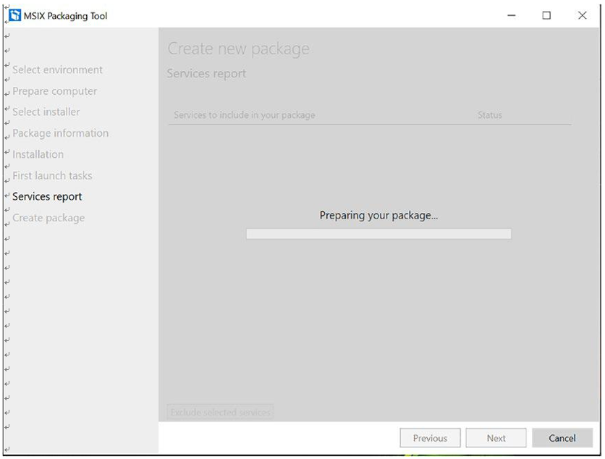Open the Prepare computer step

(x=54, y=91)
